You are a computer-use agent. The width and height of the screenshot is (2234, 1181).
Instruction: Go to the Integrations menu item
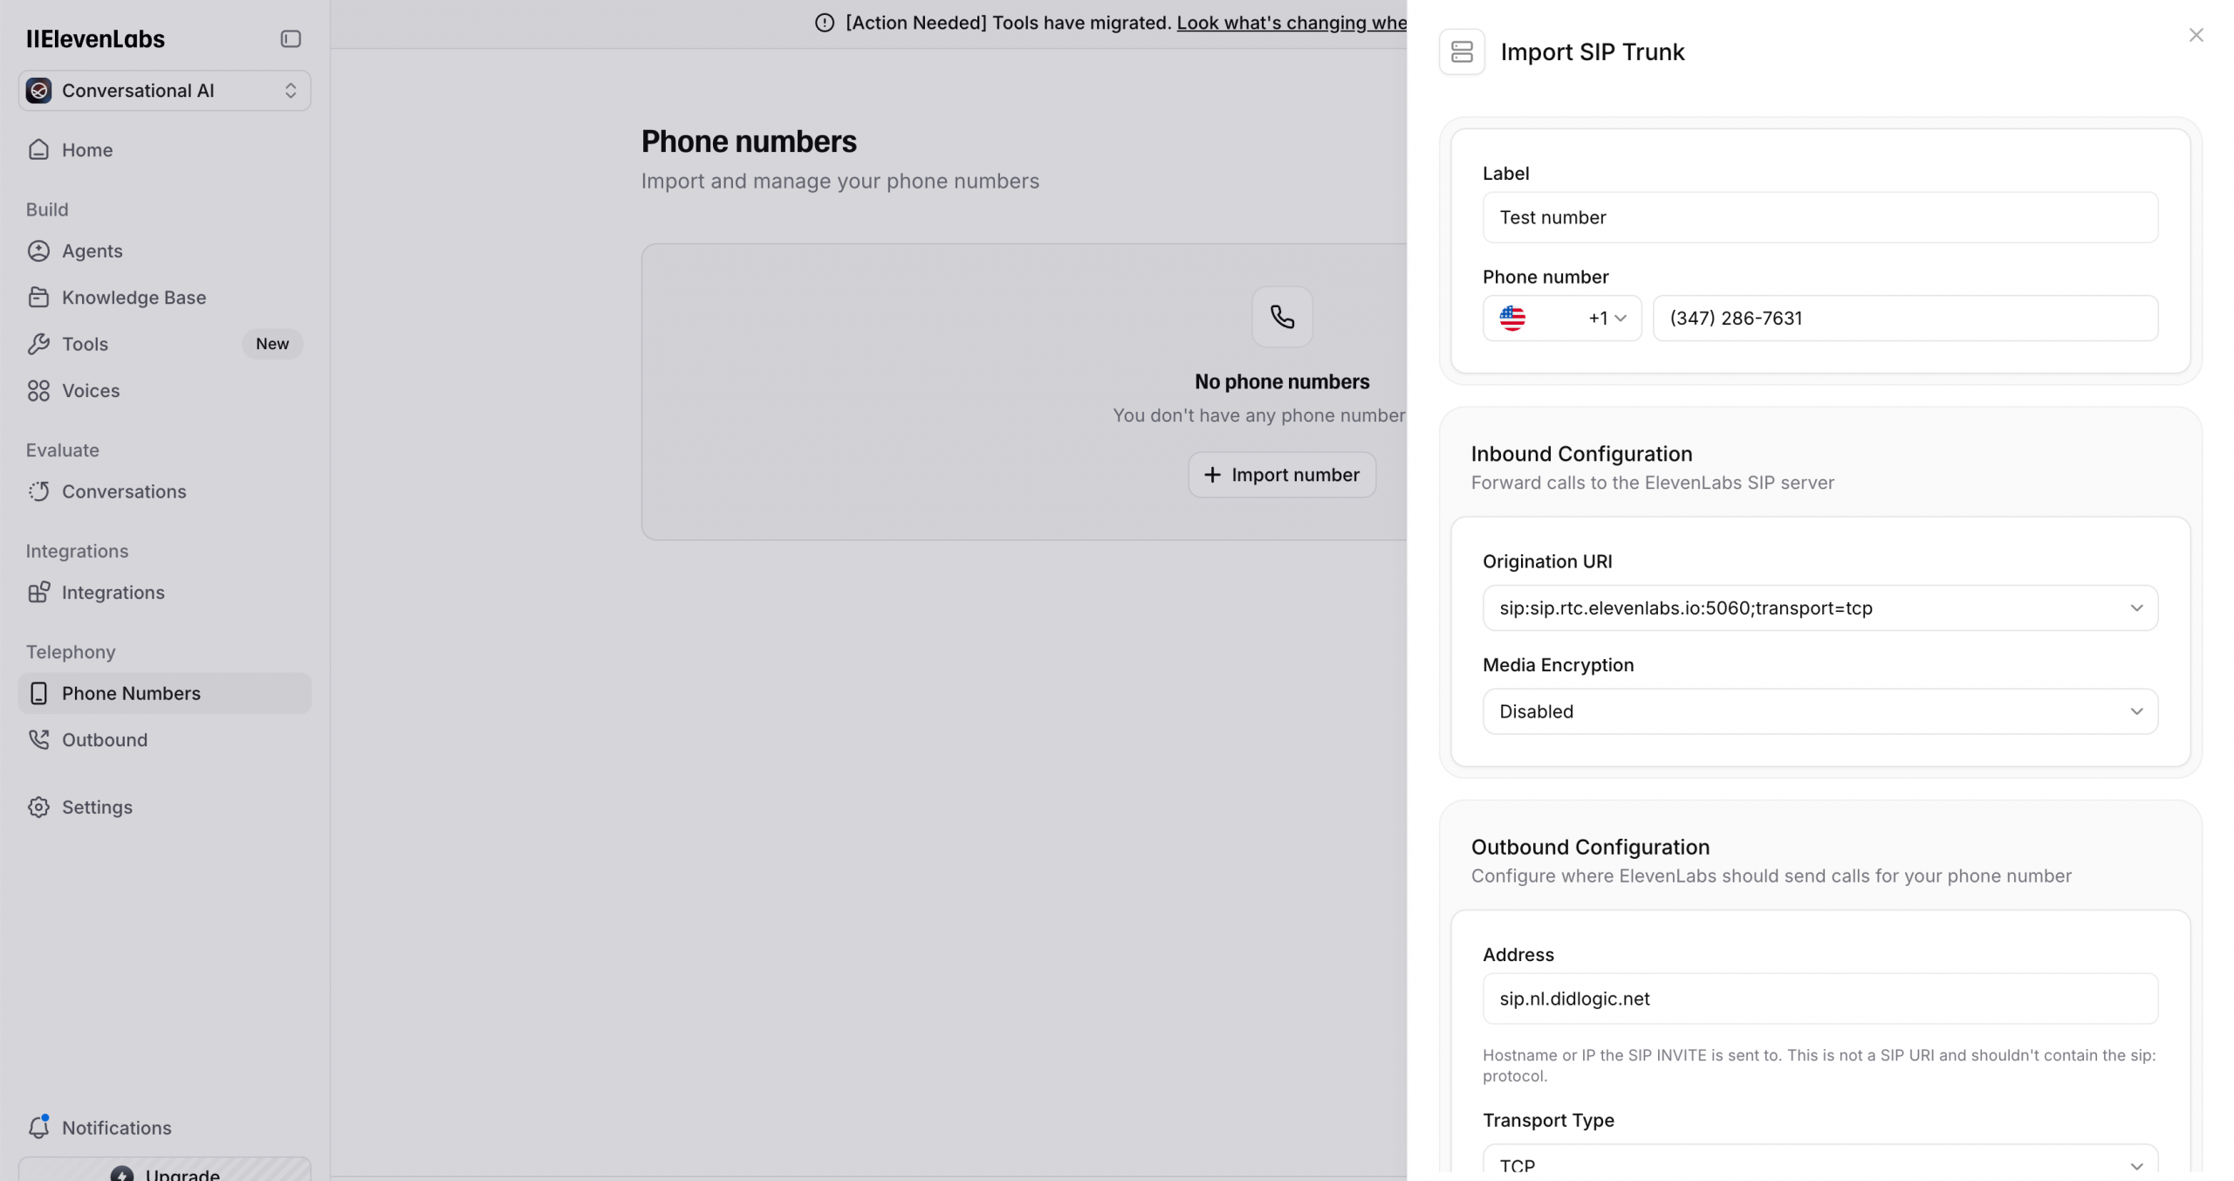point(113,593)
